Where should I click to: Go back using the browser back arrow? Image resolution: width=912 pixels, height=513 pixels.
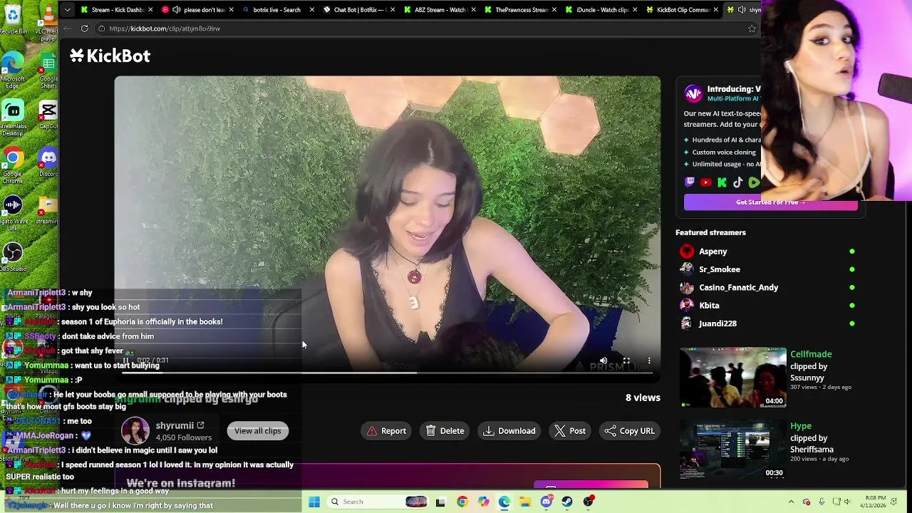click(x=67, y=28)
